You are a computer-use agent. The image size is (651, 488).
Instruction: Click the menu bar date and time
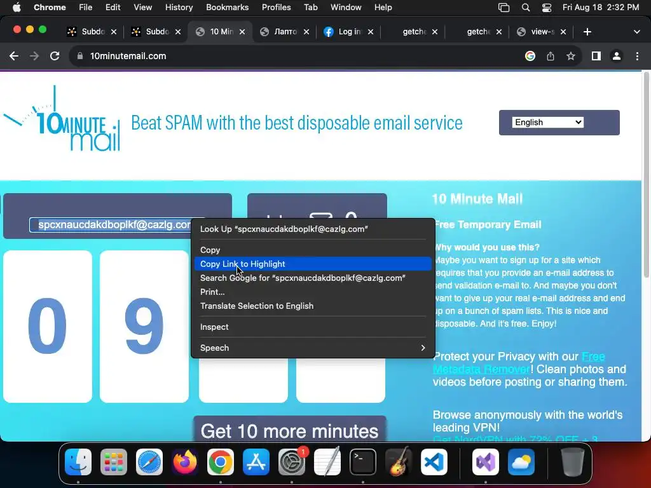pyautogui.click(x=601, y=8)
